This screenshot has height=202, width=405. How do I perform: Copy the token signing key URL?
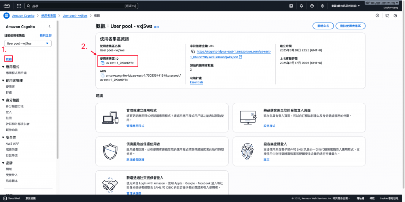click(x=193, y=52)
